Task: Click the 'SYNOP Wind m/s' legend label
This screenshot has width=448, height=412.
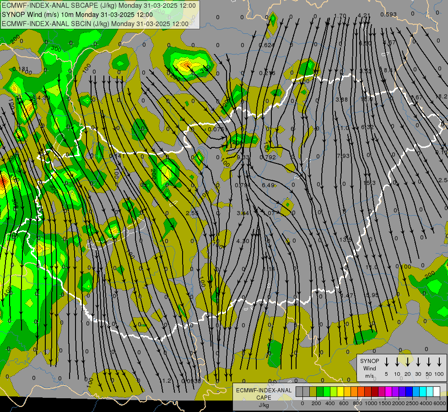Action: (369, 368)
